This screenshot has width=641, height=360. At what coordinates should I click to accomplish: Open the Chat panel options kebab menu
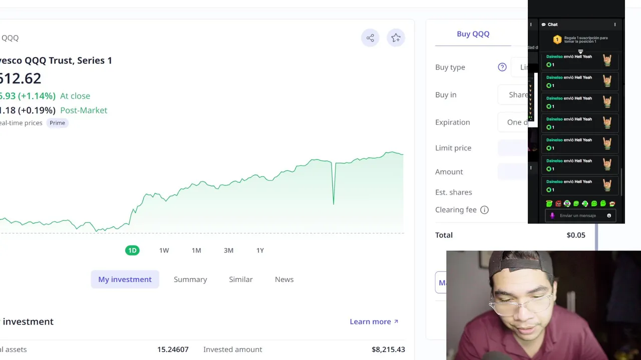[x=615, y=24]
